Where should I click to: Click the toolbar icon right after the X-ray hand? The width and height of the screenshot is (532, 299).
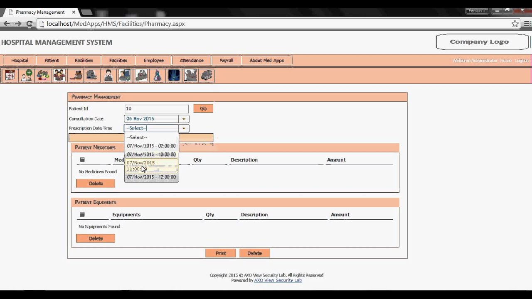pyautogui.click(x=190, y=76)
